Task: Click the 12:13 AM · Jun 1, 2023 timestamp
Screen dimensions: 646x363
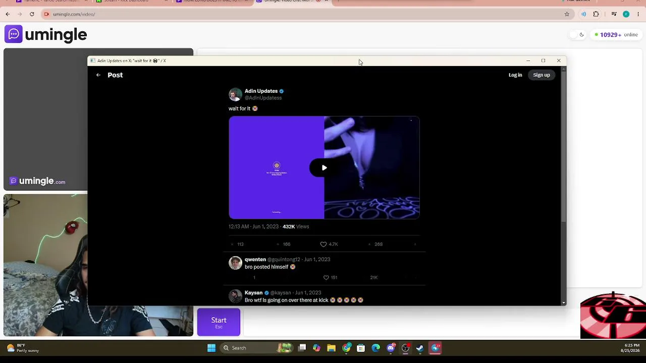Action: click(x=253, y=227)
